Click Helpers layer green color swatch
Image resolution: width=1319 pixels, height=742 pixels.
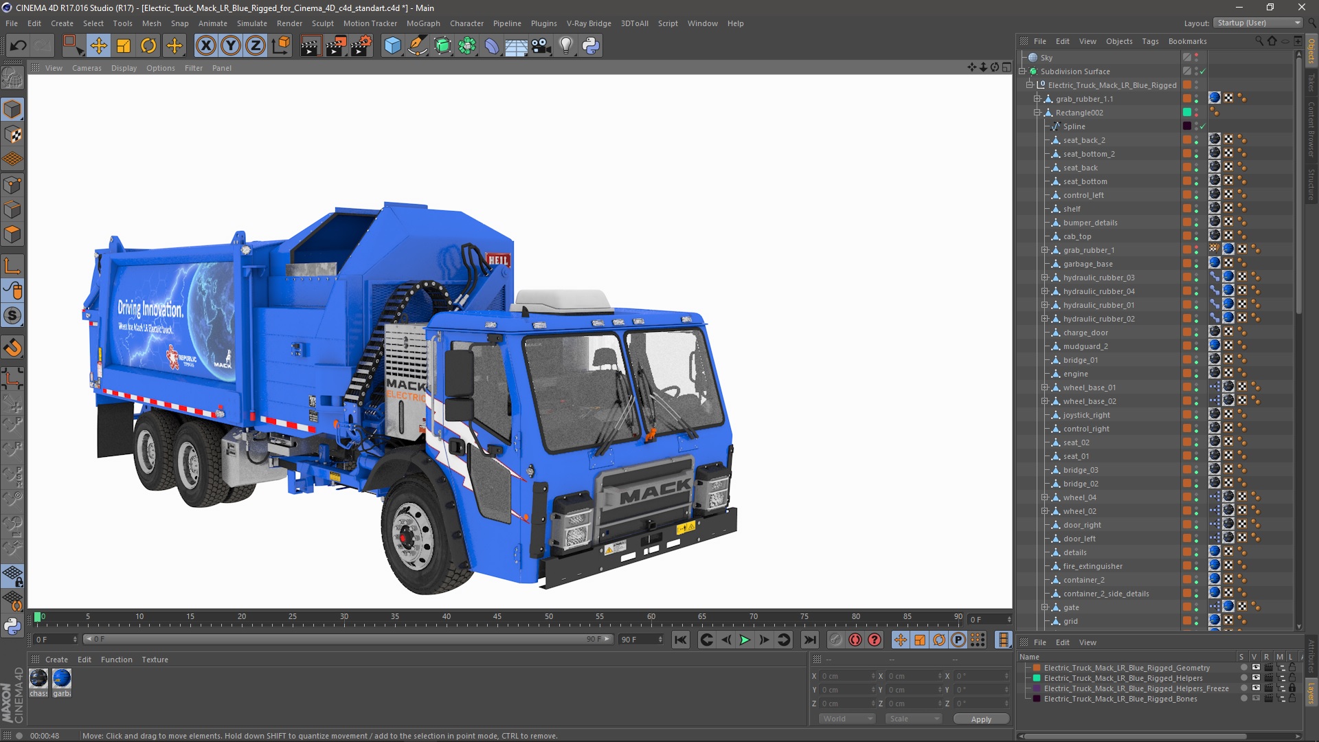click(1037, 678)
